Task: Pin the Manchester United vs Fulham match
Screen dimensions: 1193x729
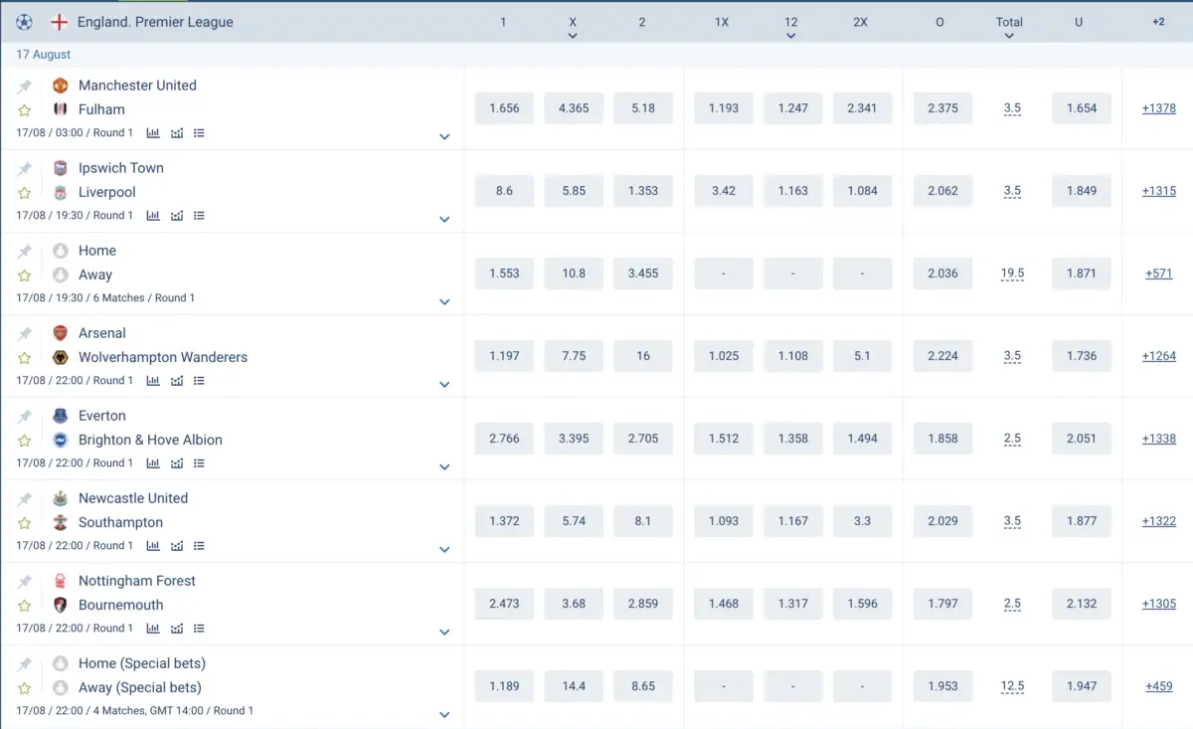Action: [25, 87]
